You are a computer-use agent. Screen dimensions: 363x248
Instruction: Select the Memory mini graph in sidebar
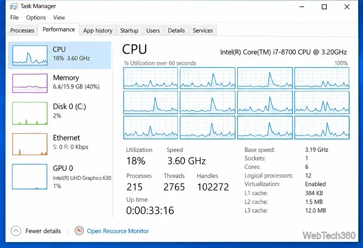(x=30, y=83)
